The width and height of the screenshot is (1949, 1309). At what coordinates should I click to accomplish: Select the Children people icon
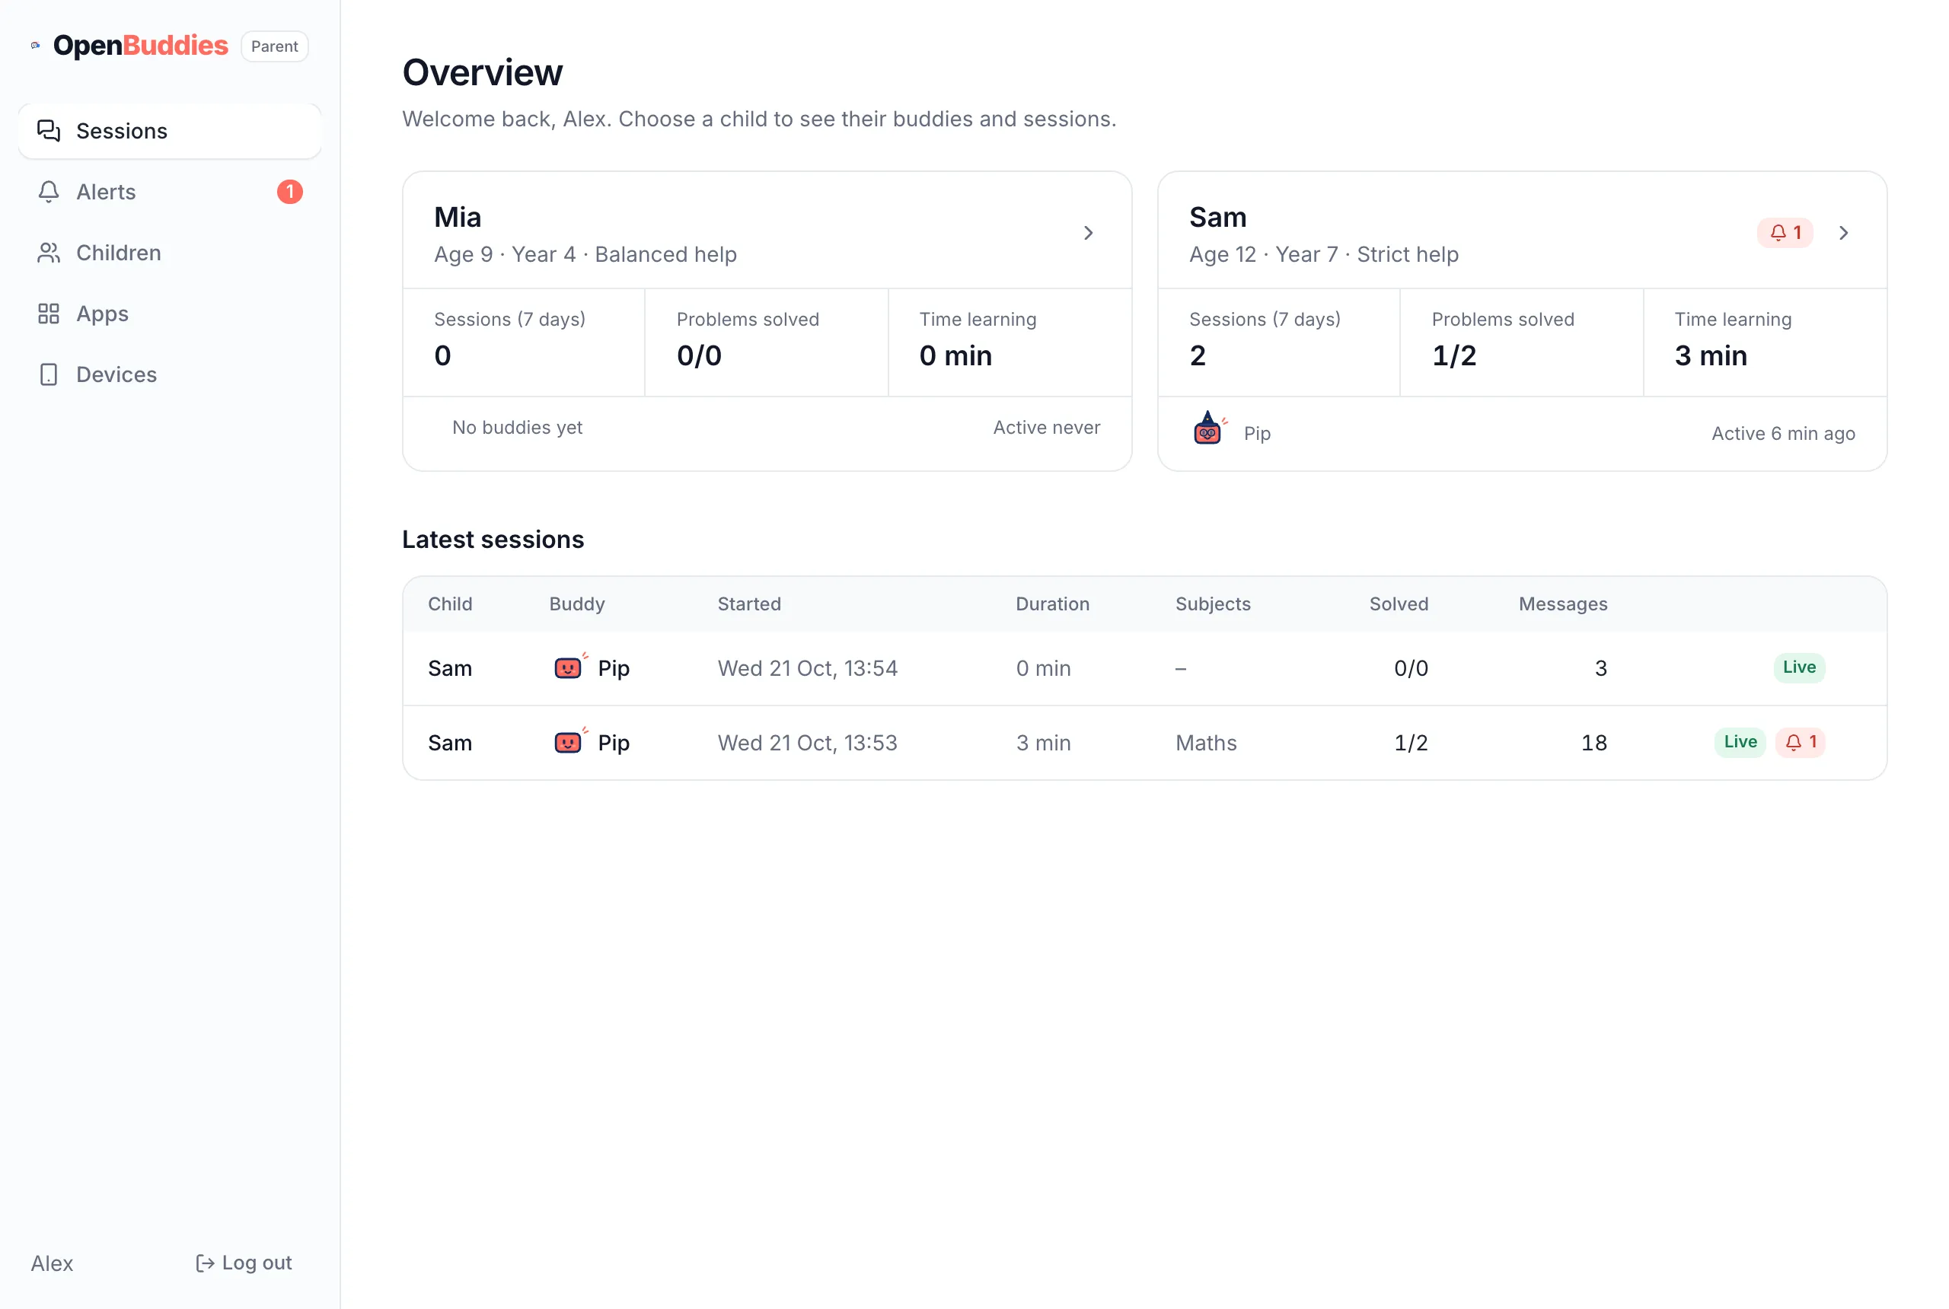(x=49, y=253)
